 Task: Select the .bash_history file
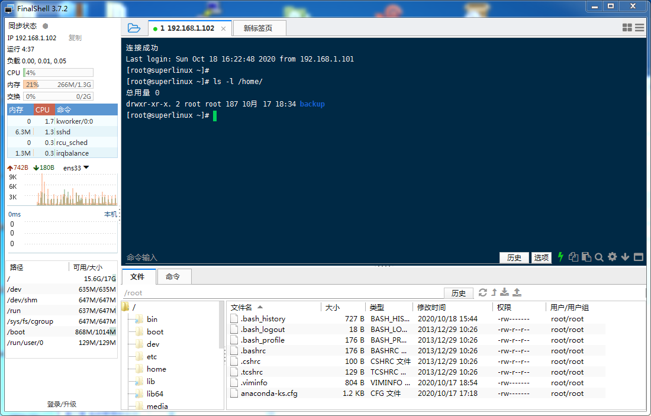(x=417, y=319)
